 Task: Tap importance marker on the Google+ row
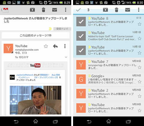click(x=89, y=76)
